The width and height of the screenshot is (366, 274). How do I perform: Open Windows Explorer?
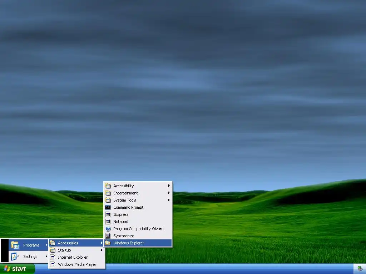pos(138,243)
